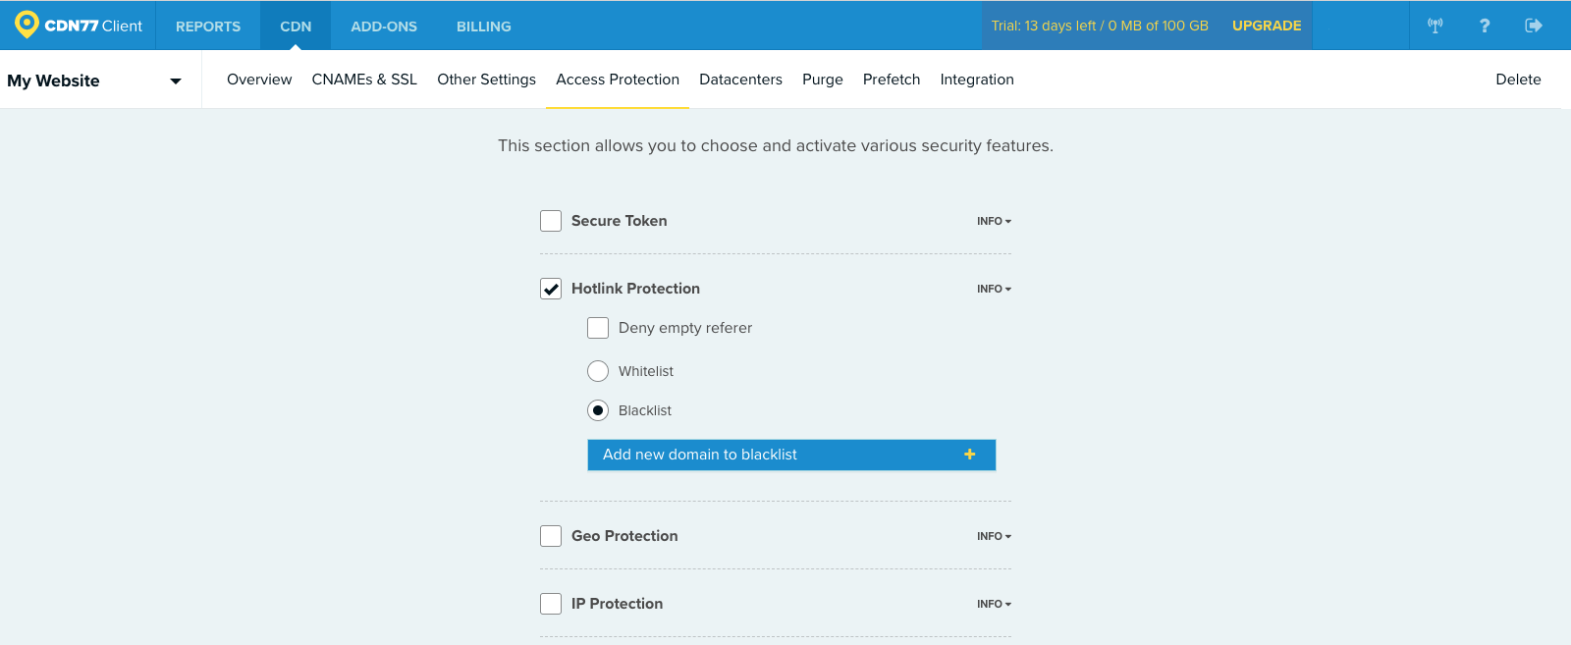Tick the Deny empty referer checkbox

[598, 328]
